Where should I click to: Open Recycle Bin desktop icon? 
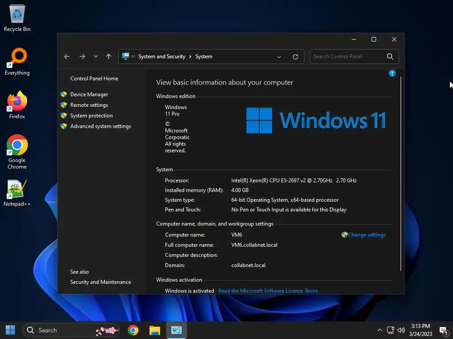pos(17,18)
